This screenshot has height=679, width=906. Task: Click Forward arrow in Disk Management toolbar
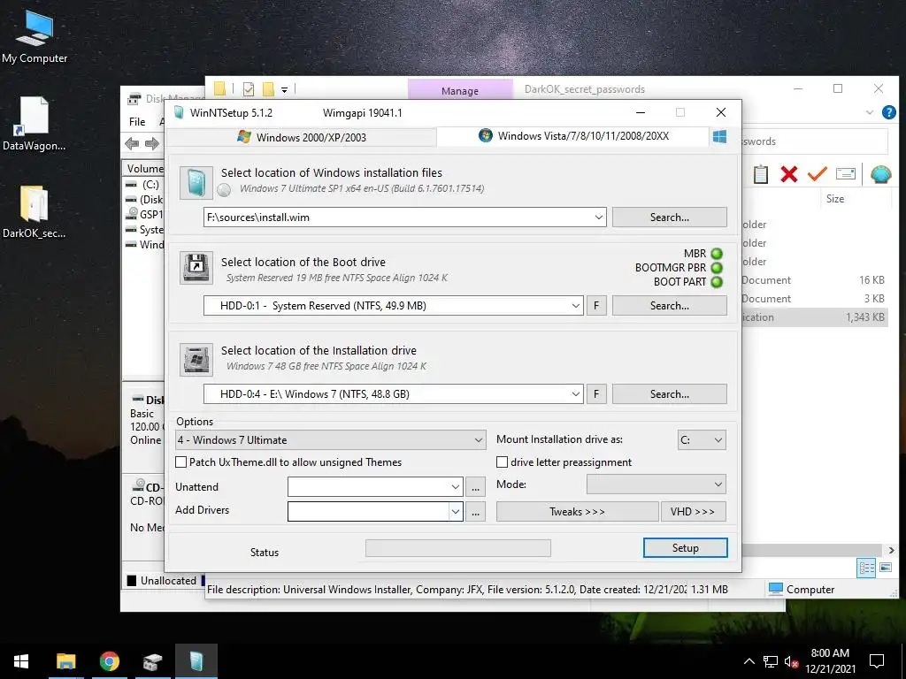[x=152, y=143]
